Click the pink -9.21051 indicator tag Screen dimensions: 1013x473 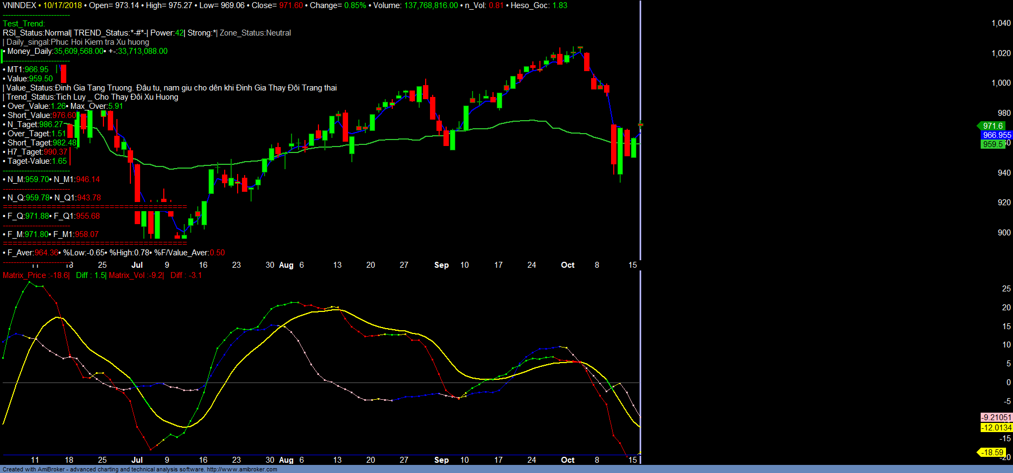[x=996, y=418]
